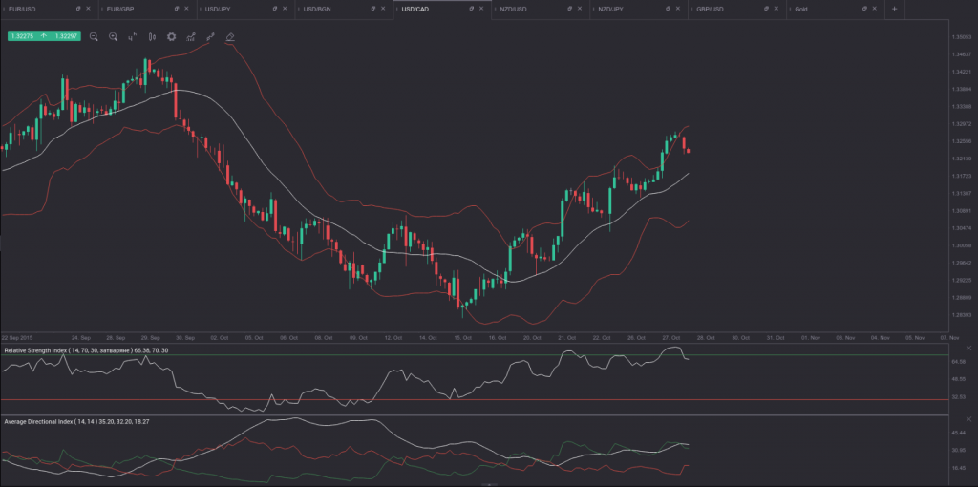The height and width of the screenshot is (487, 978).
Task: Add a new chart tab
Action: tap(894, 9)
